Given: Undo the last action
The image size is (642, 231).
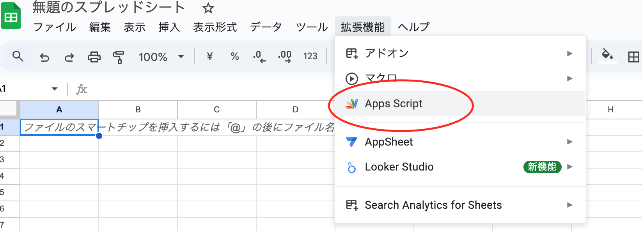Looking at the screenshot, I should [44, 57].
